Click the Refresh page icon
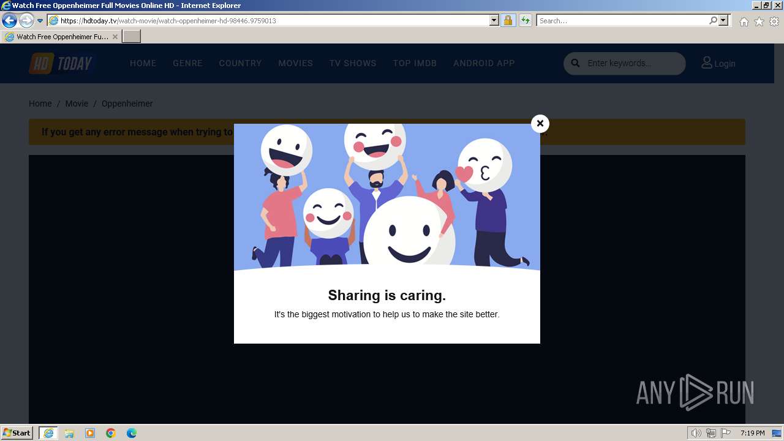 point(525,20)
